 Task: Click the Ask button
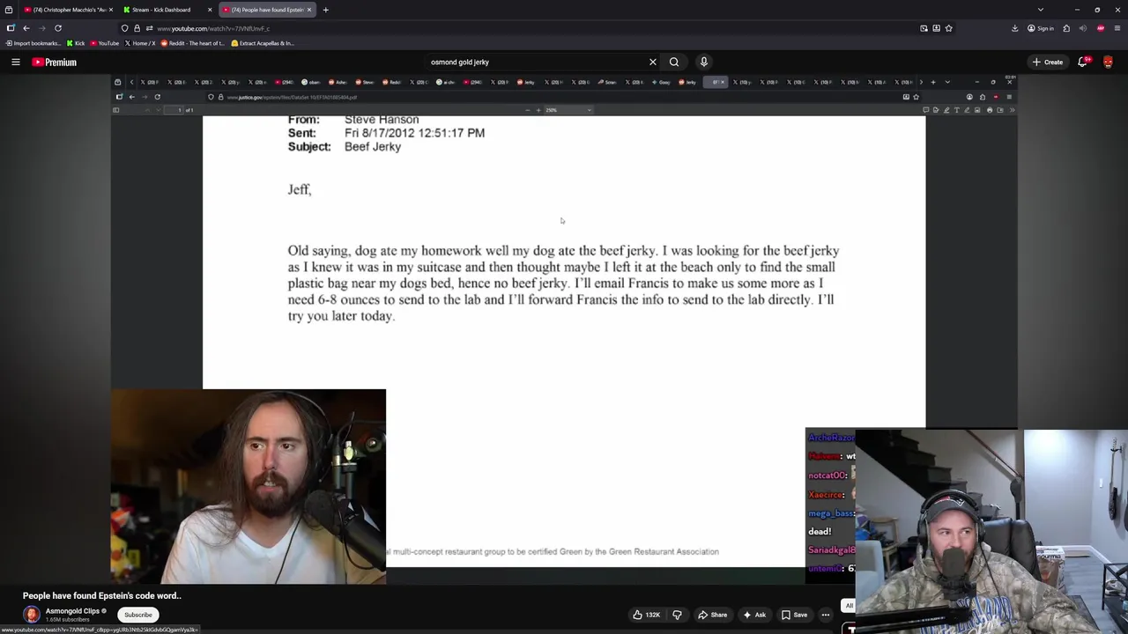[754, 615]
